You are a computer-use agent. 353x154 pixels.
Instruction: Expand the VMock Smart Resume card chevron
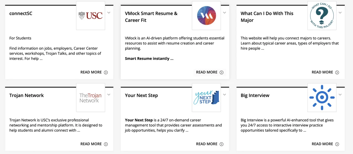[224, 13]
